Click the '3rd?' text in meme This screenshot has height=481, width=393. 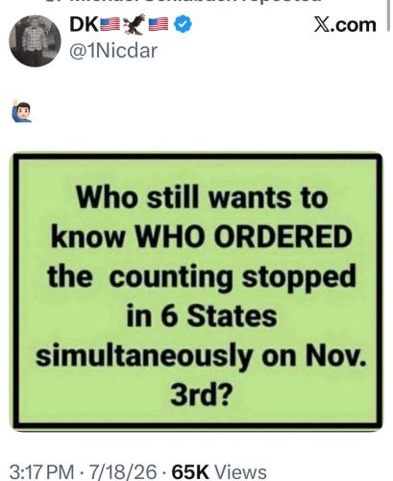click(x=201, y=395)
